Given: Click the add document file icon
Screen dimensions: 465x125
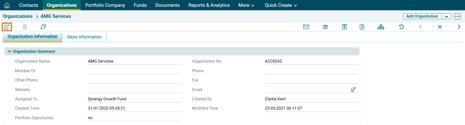Looking at the screenshot, I should pos(362,27).
